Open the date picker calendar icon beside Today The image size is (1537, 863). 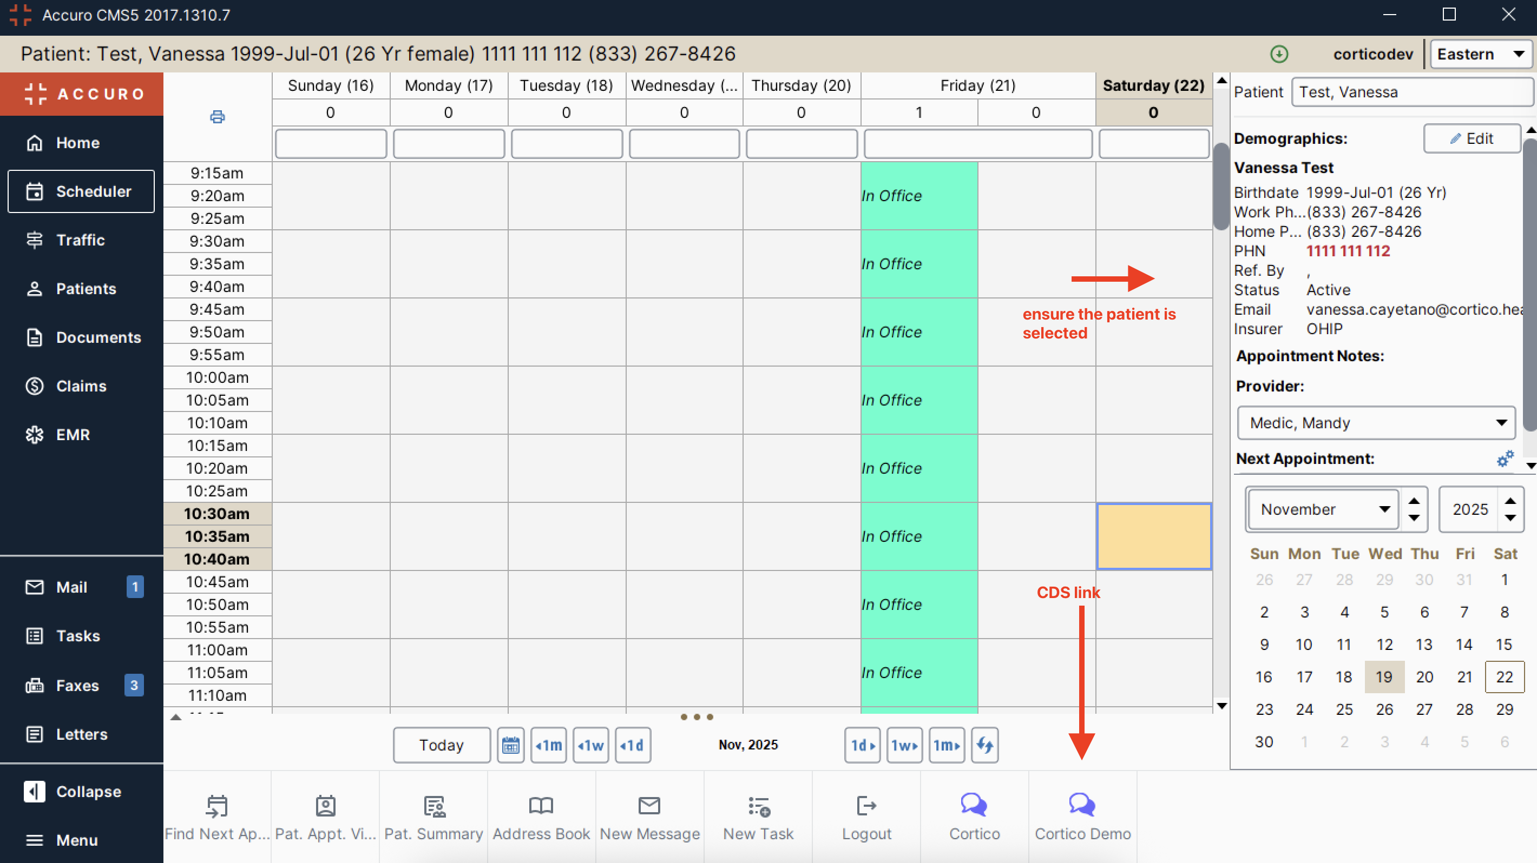(x=511, y=745)
